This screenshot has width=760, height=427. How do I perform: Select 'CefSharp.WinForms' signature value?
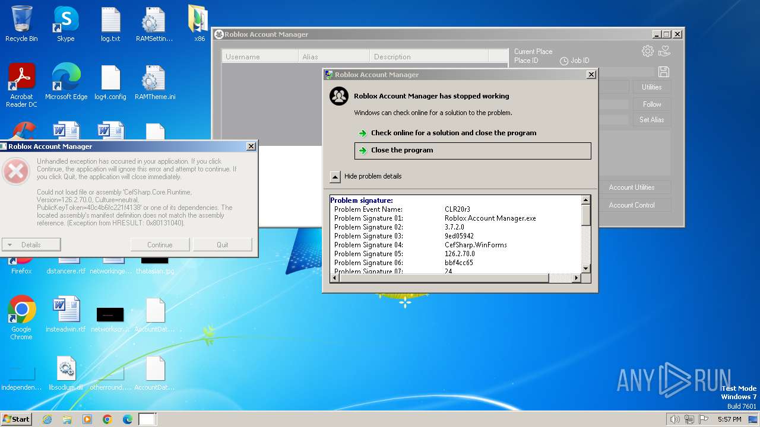click(476, 245)
